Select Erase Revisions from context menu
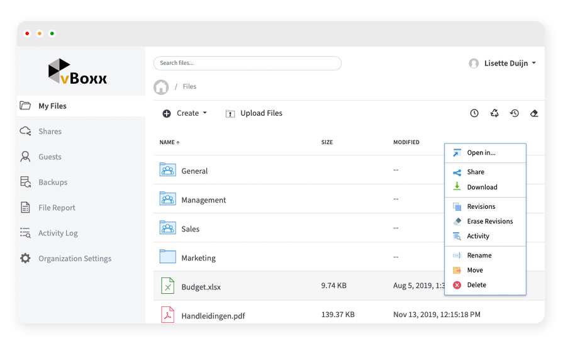Viewport: 563px width, 341px height. 489,221
